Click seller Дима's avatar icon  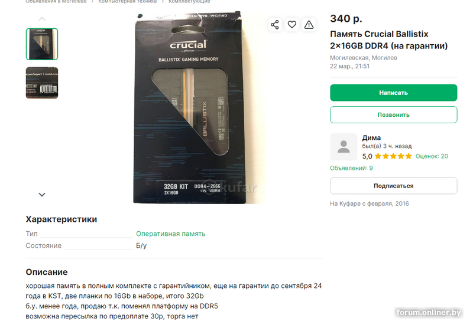(344, 147)
